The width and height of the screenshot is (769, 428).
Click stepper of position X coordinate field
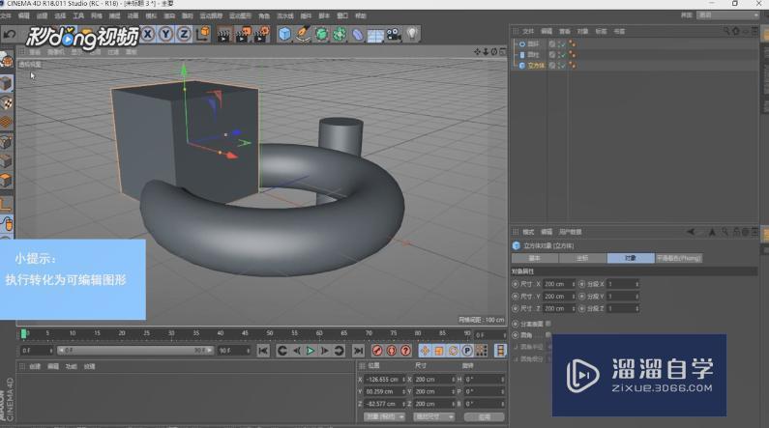[403, 380]
